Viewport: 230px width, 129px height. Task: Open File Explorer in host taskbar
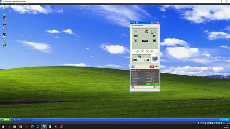tap(15, 126)
